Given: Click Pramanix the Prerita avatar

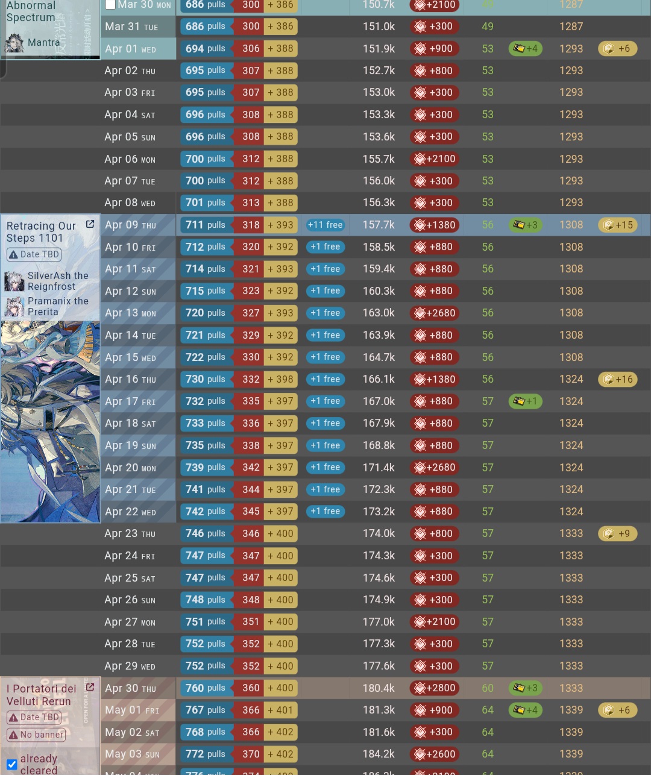Looking at the screenshot, I should 14,306.
